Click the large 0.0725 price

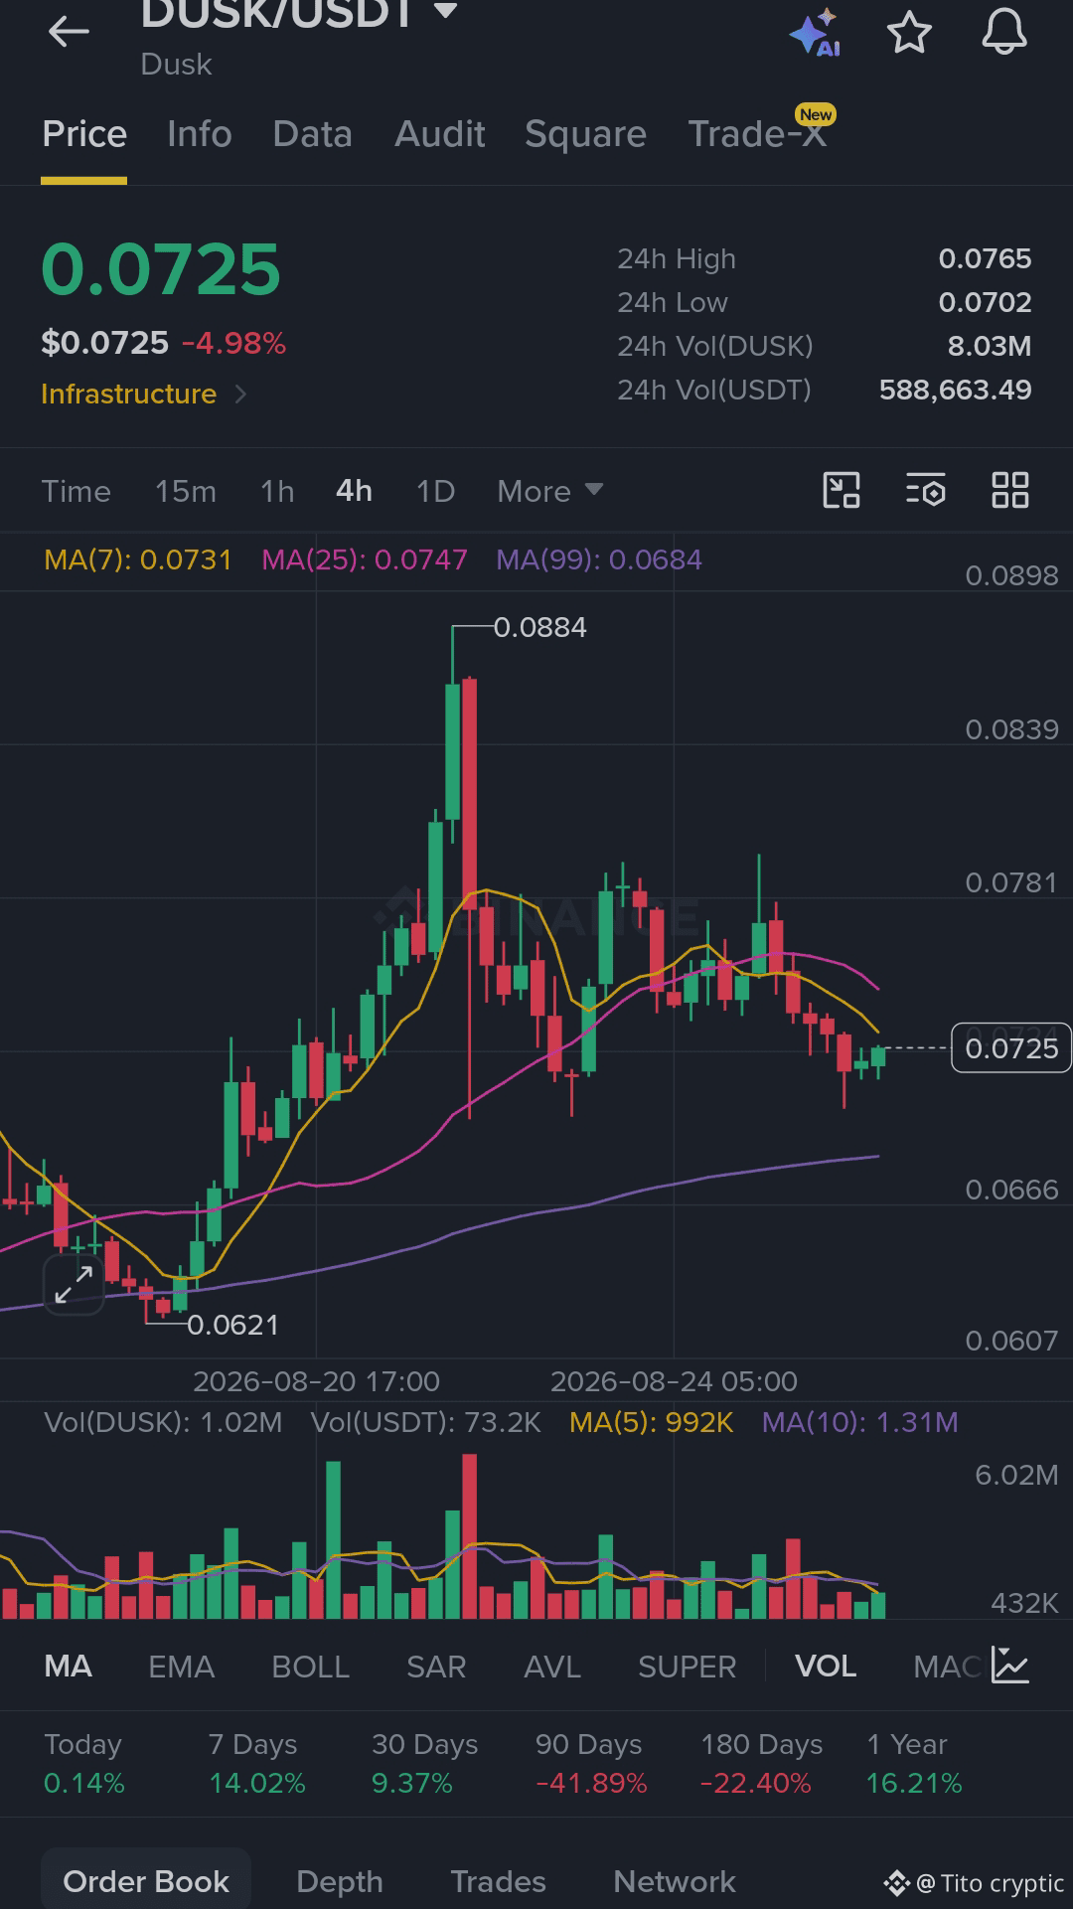[x=161, y=269]
